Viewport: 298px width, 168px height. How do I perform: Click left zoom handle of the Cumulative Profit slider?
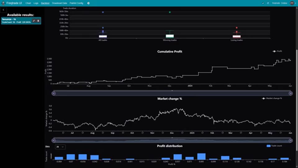(x=54, y=93)
